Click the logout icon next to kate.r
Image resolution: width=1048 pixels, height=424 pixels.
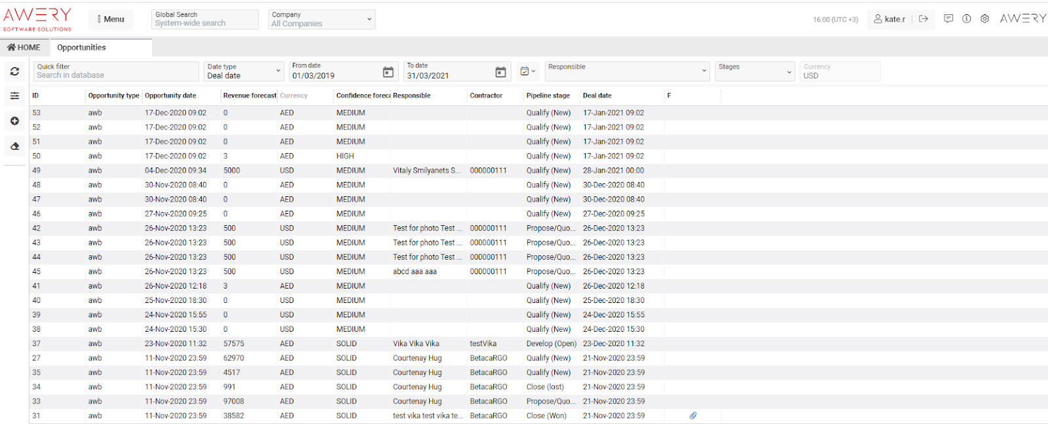point(924,19)
